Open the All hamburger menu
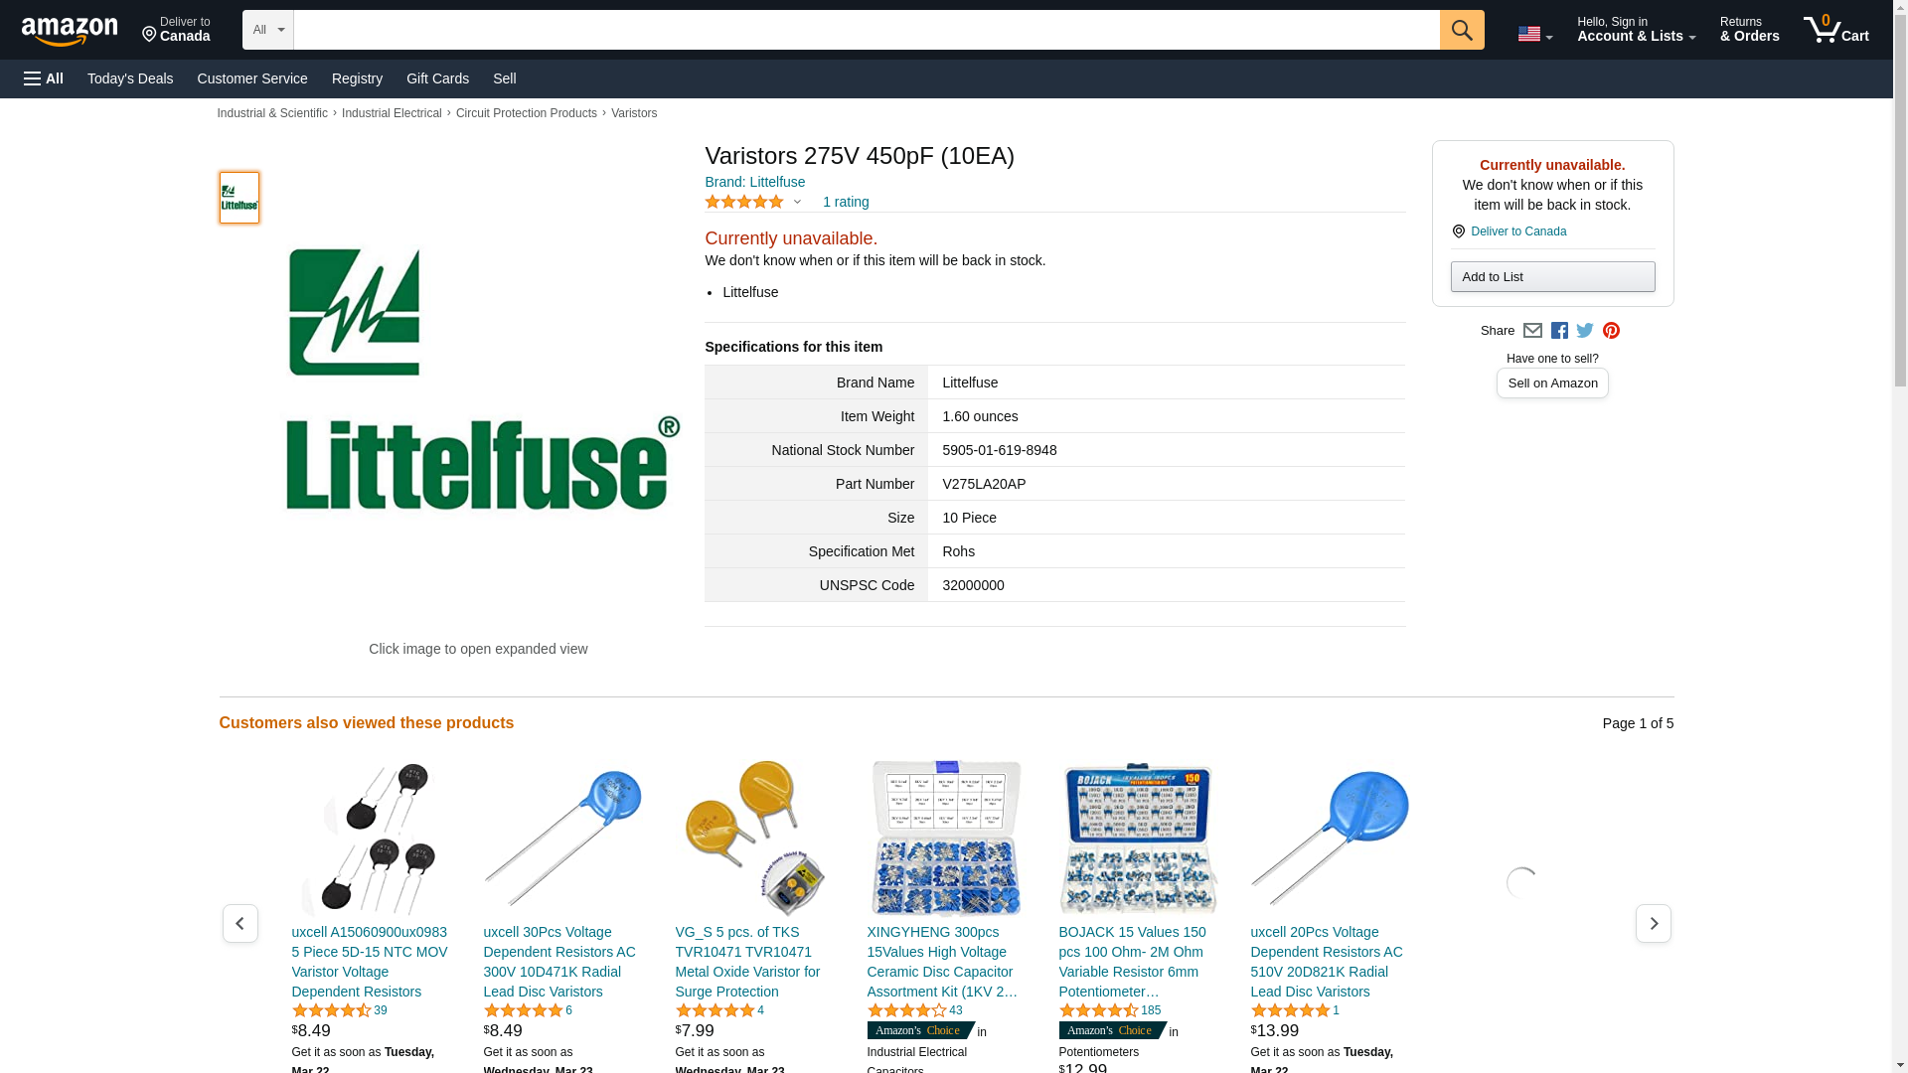This screenshot has height=1073, width=1908. pyautogui.click(x=44, y=78)
